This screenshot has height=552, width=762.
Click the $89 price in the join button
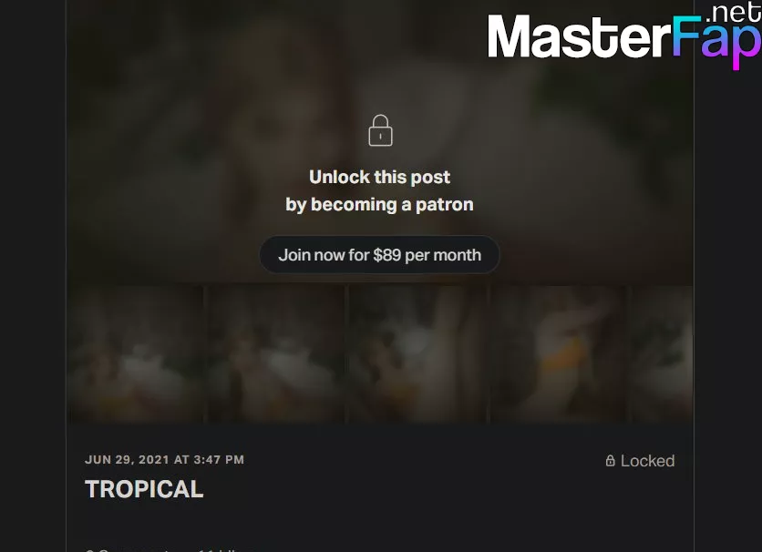[x=387, y=255]
